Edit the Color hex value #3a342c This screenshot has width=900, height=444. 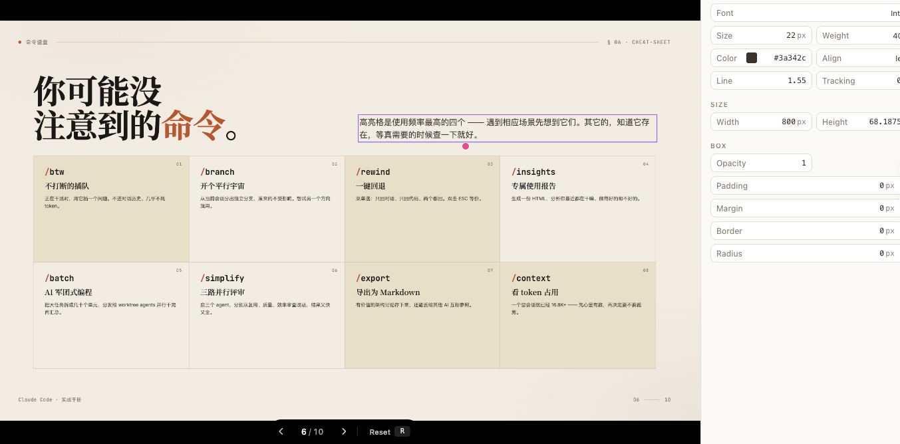pyautogui.click(x=790, y=58)
